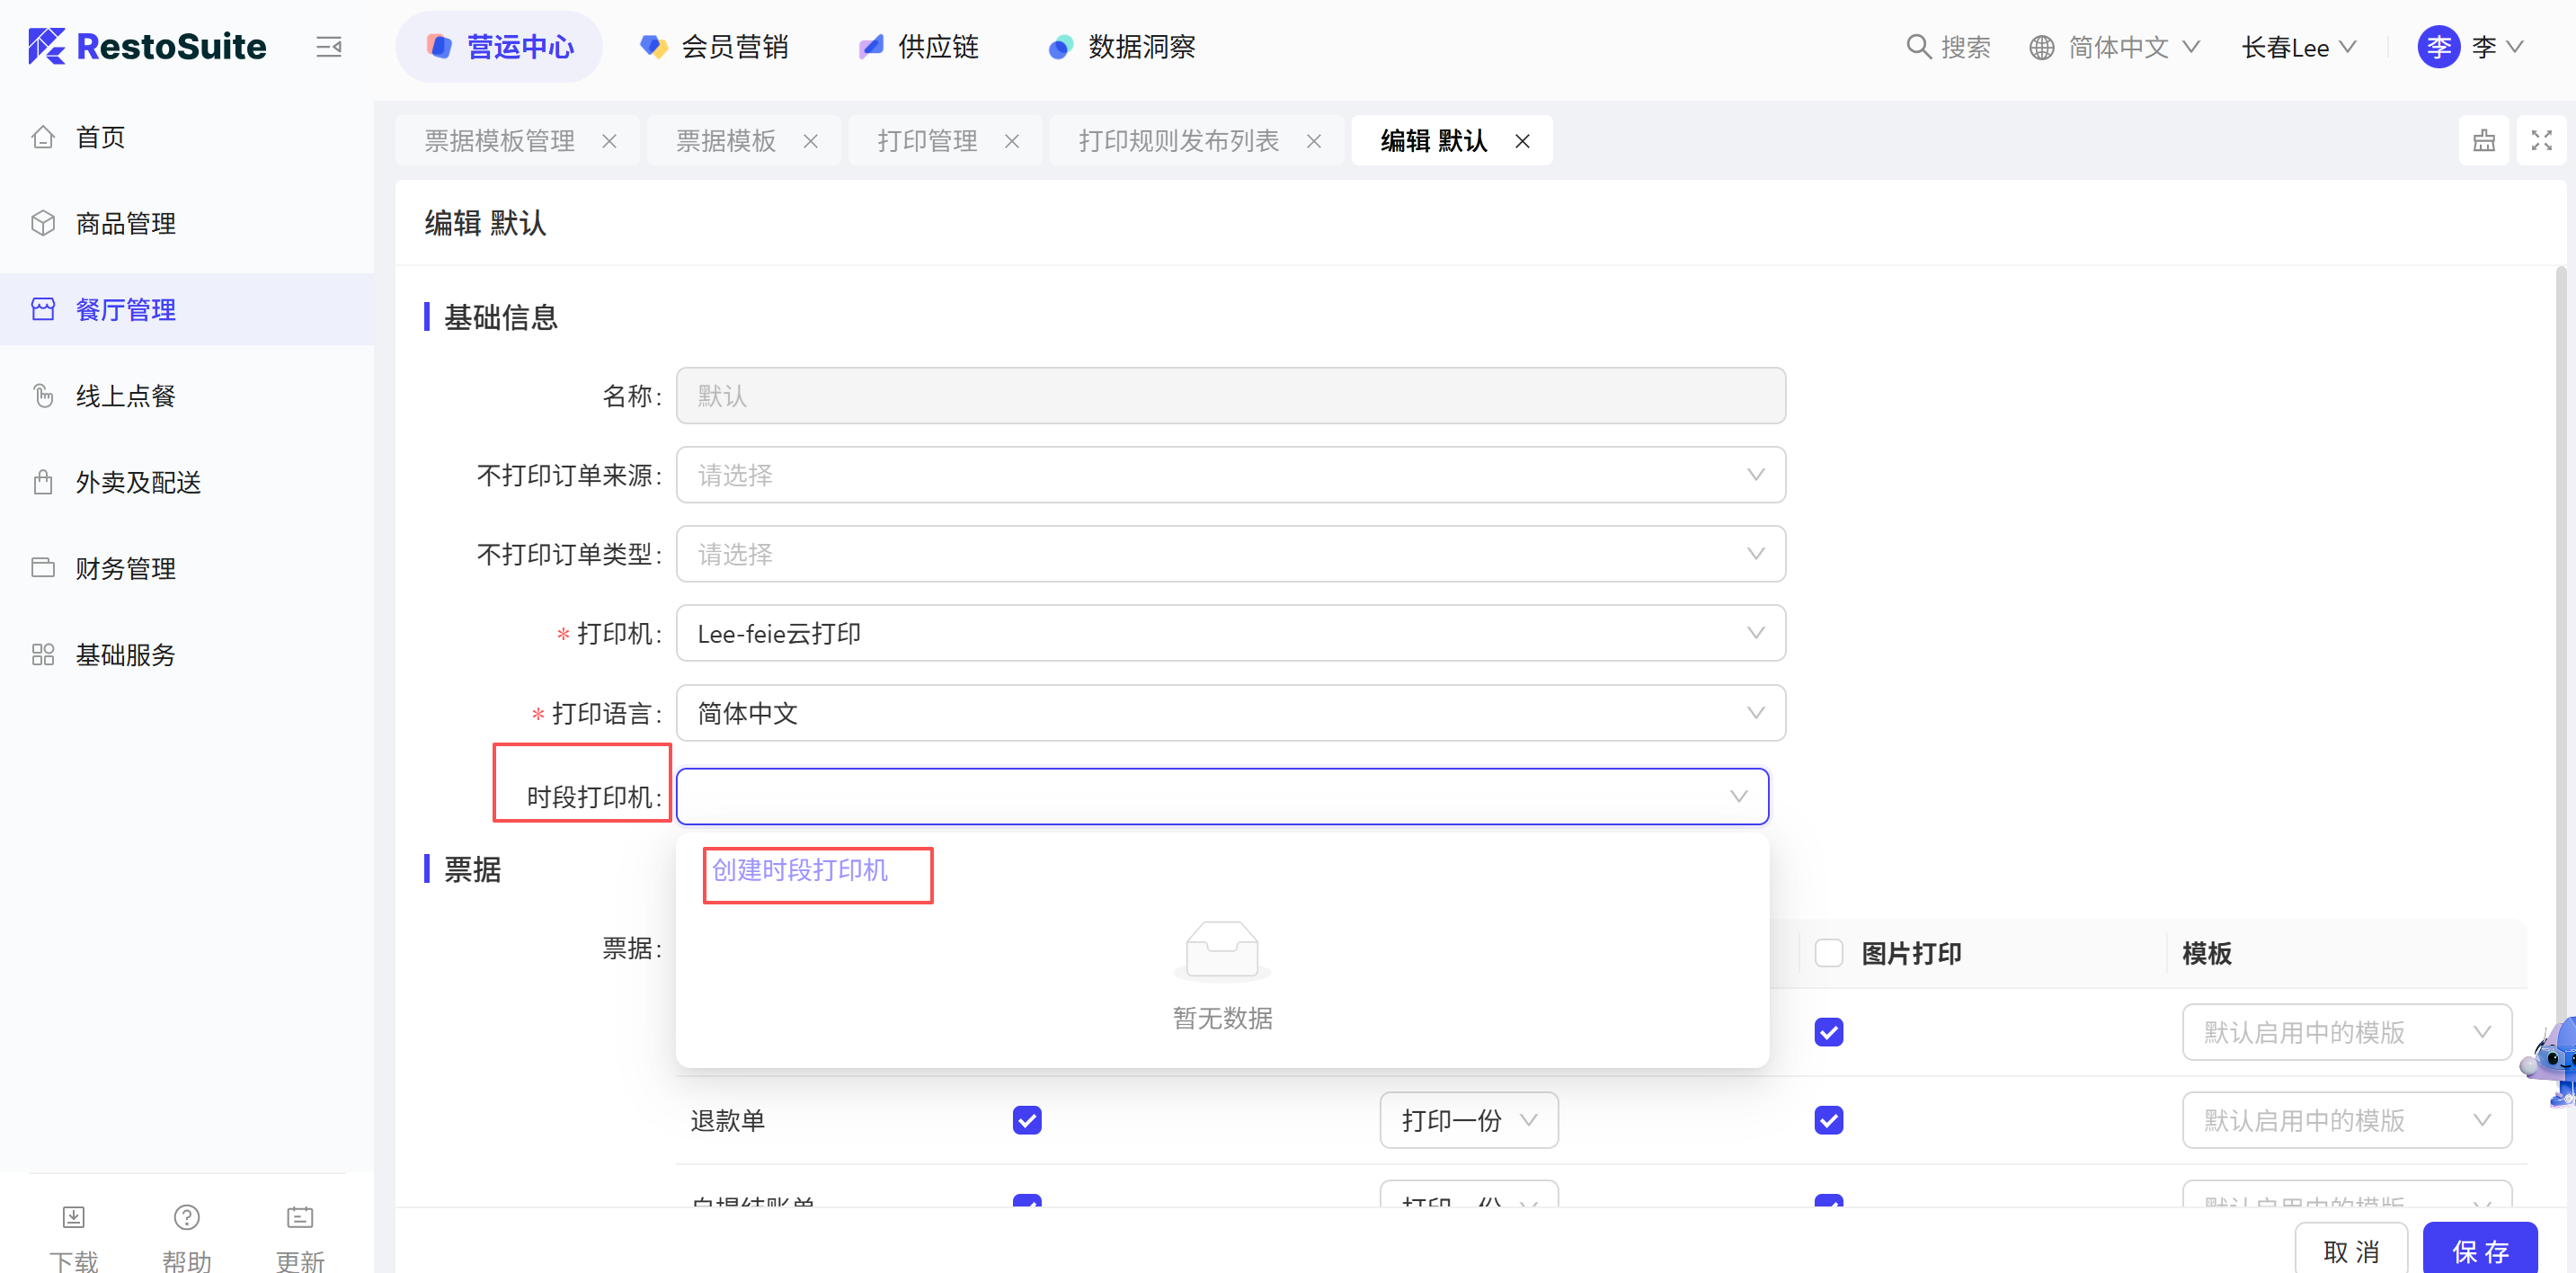Collapse the sidebar menu icon
2576x1273 pixels.
pos(329,47)
